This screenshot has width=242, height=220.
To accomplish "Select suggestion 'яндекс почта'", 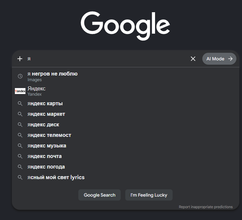I will click(126, 156).
